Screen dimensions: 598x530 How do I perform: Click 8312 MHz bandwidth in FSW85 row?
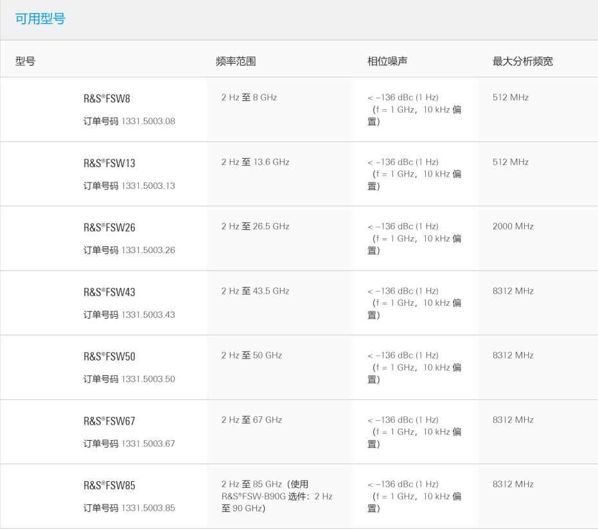pyautogui.click(x=513, y=484)
